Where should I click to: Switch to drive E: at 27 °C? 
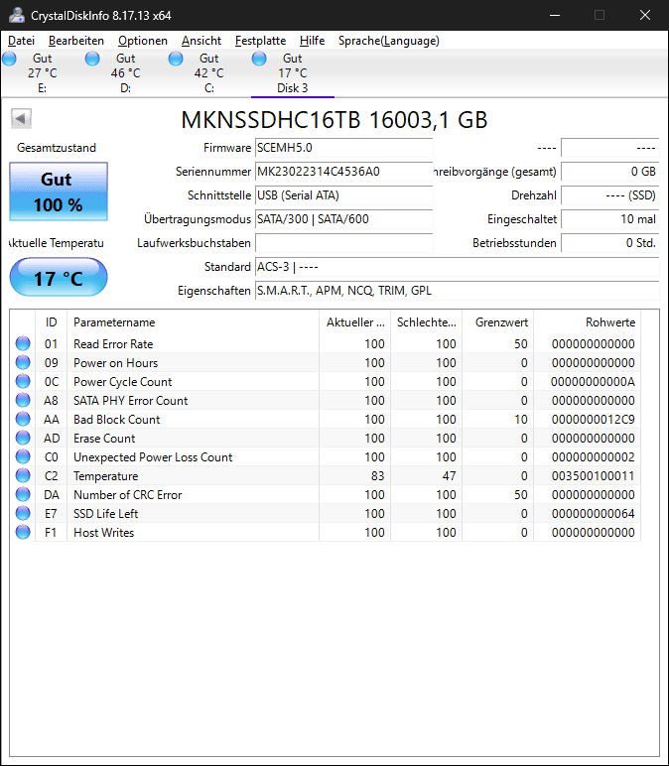(42, 73)
